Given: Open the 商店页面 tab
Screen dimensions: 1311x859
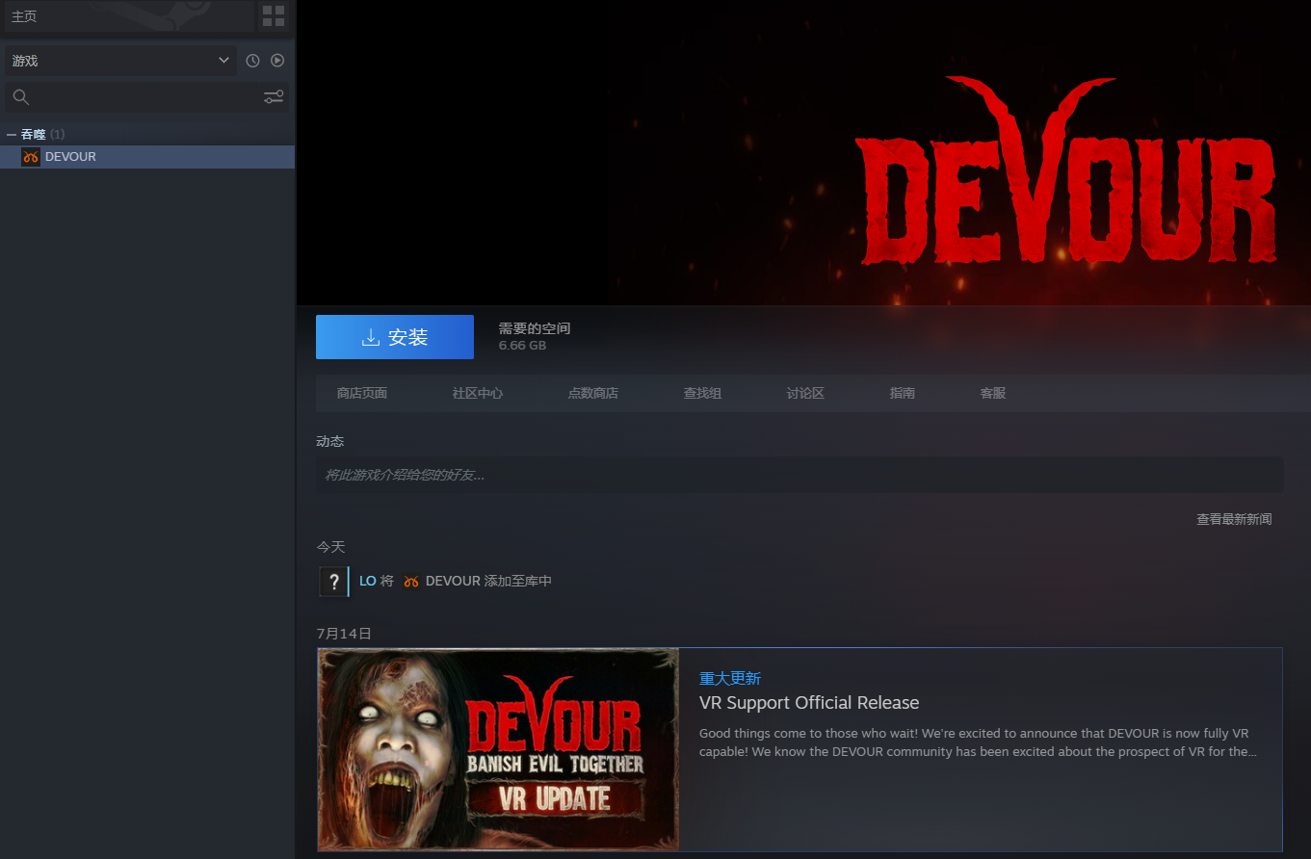Looking at the screenshot, I should pos(362,393).
